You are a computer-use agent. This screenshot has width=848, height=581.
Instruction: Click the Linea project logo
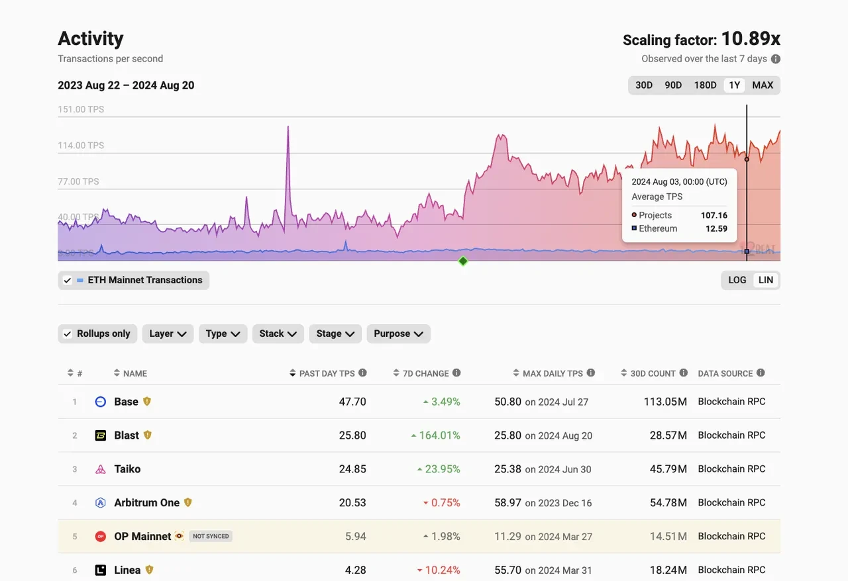(101, 570)
